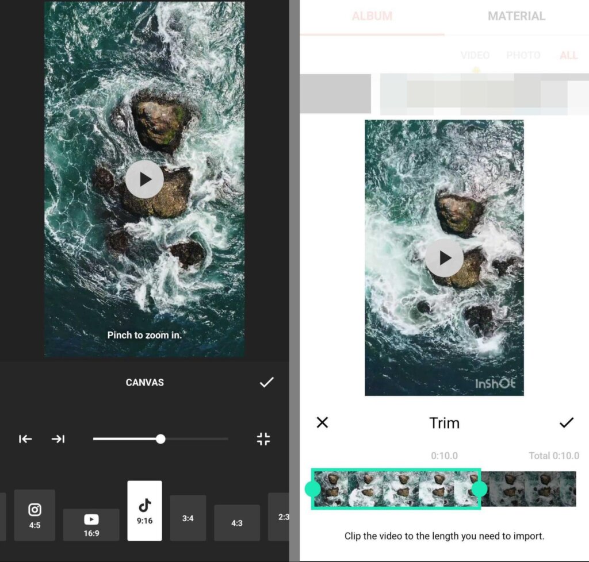This screenshot has width=589, height=562.
Task: Confirm canvas changes with the checkmark
Action: click(x=267, y=382)
